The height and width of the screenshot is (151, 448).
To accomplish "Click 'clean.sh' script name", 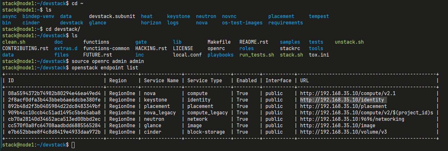I will point(14,42).
